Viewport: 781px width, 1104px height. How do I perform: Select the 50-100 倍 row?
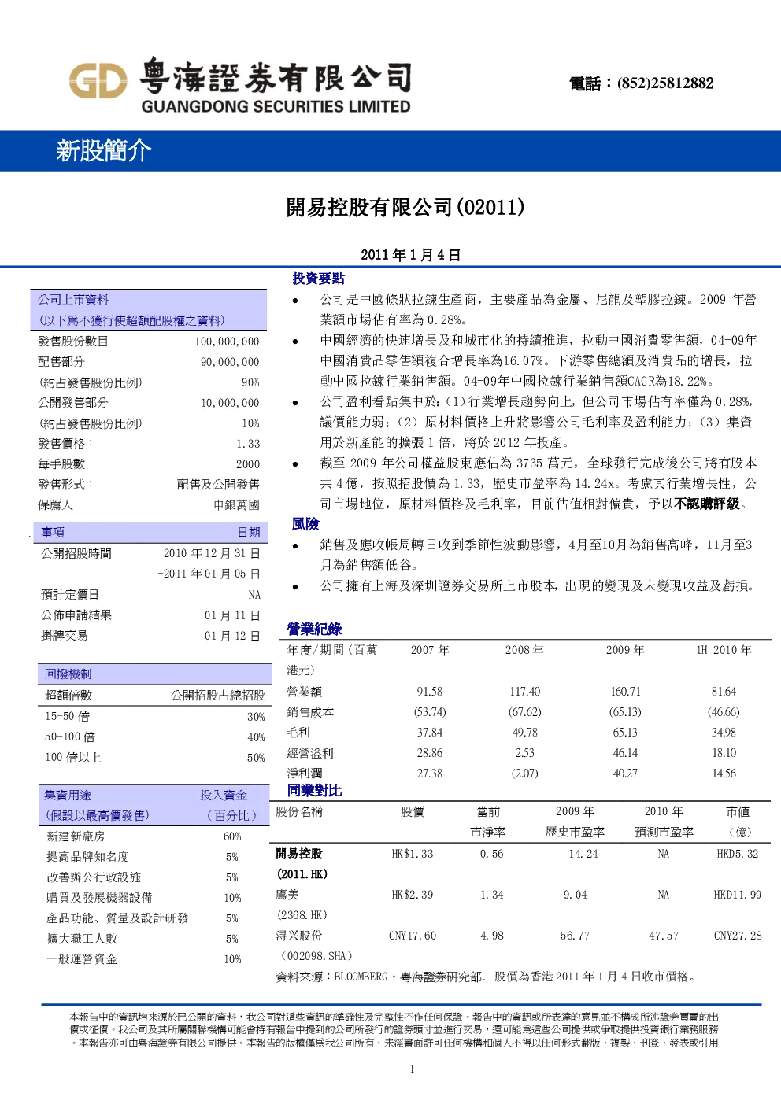click(154, 737)
